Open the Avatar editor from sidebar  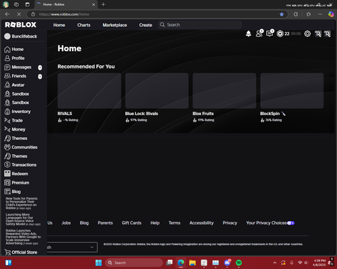[x=14, y=85]
